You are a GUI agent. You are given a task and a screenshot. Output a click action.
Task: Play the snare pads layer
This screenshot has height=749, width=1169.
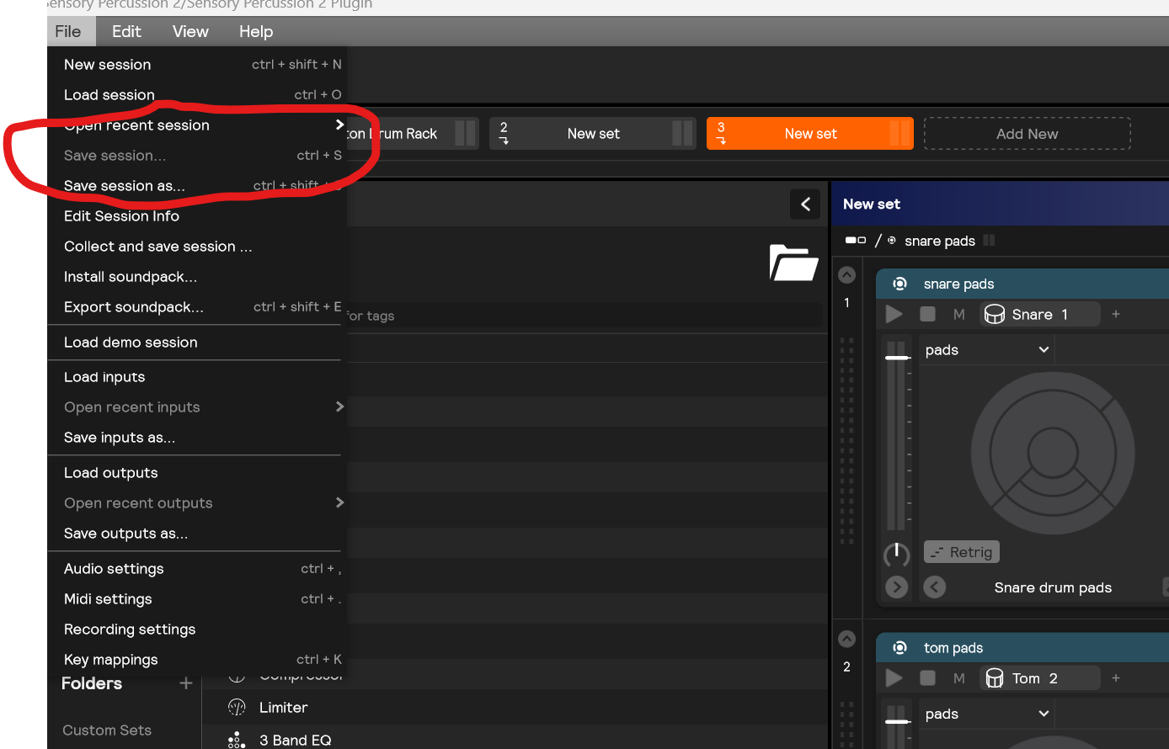(x=894, y=314)
